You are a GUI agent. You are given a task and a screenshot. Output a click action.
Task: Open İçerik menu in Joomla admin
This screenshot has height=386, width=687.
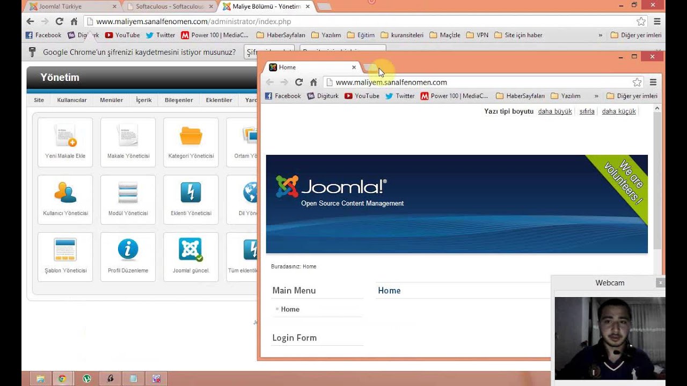point(144,100)
